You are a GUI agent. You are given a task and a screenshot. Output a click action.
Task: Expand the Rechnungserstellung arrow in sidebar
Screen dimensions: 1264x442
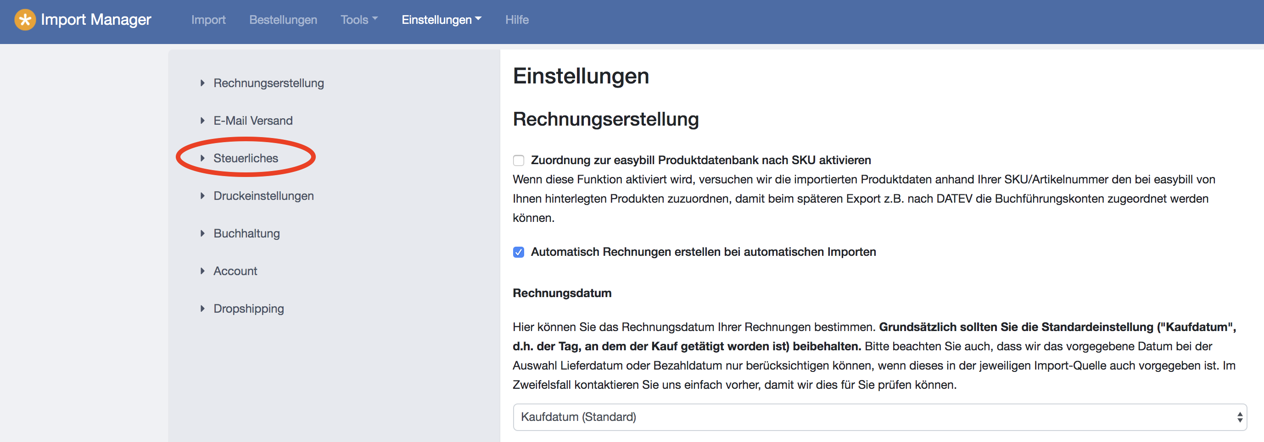pos(202,83)
